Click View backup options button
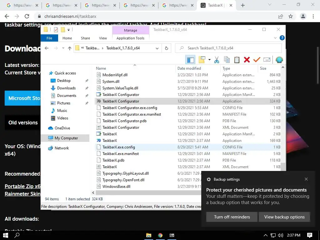The image size is (320, 240). pos(284,217)
